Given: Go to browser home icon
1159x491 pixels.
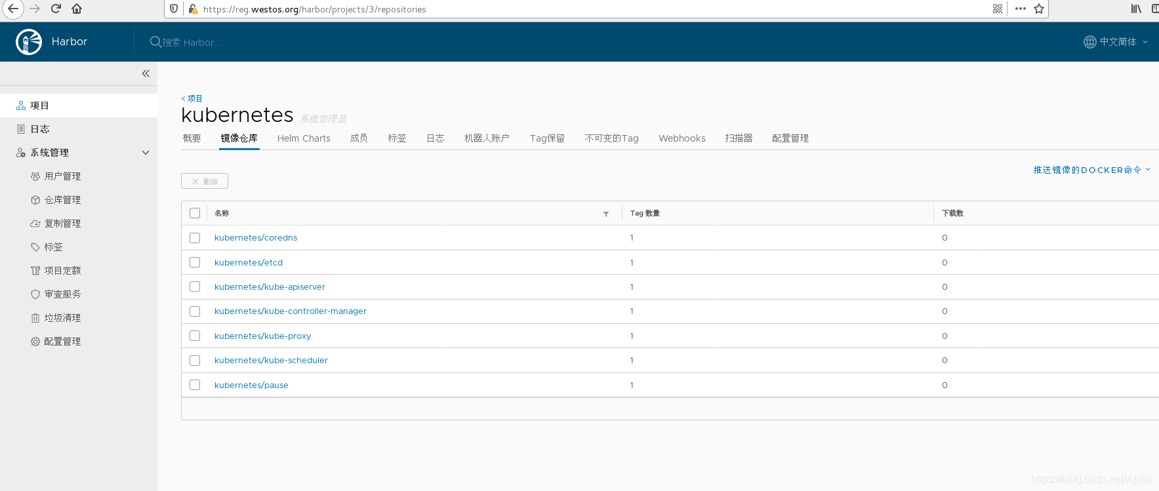Looking at the screenshot, I should pyautogui.click(x=77, y=9).
